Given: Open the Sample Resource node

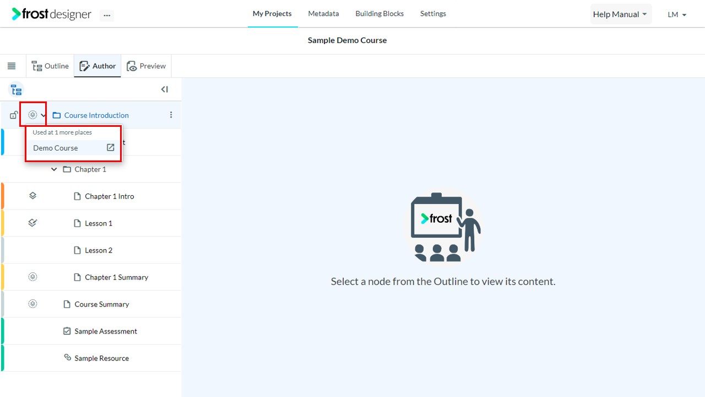Looking at the screenshot, I should (101, 358).
